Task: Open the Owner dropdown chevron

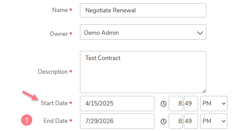Action: pos(200,33)
